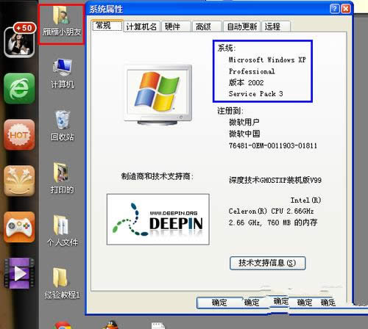Viewport: 368px width, 329px height.
Task: Click the '微软中国' text
Action: [x=244, y=134]
